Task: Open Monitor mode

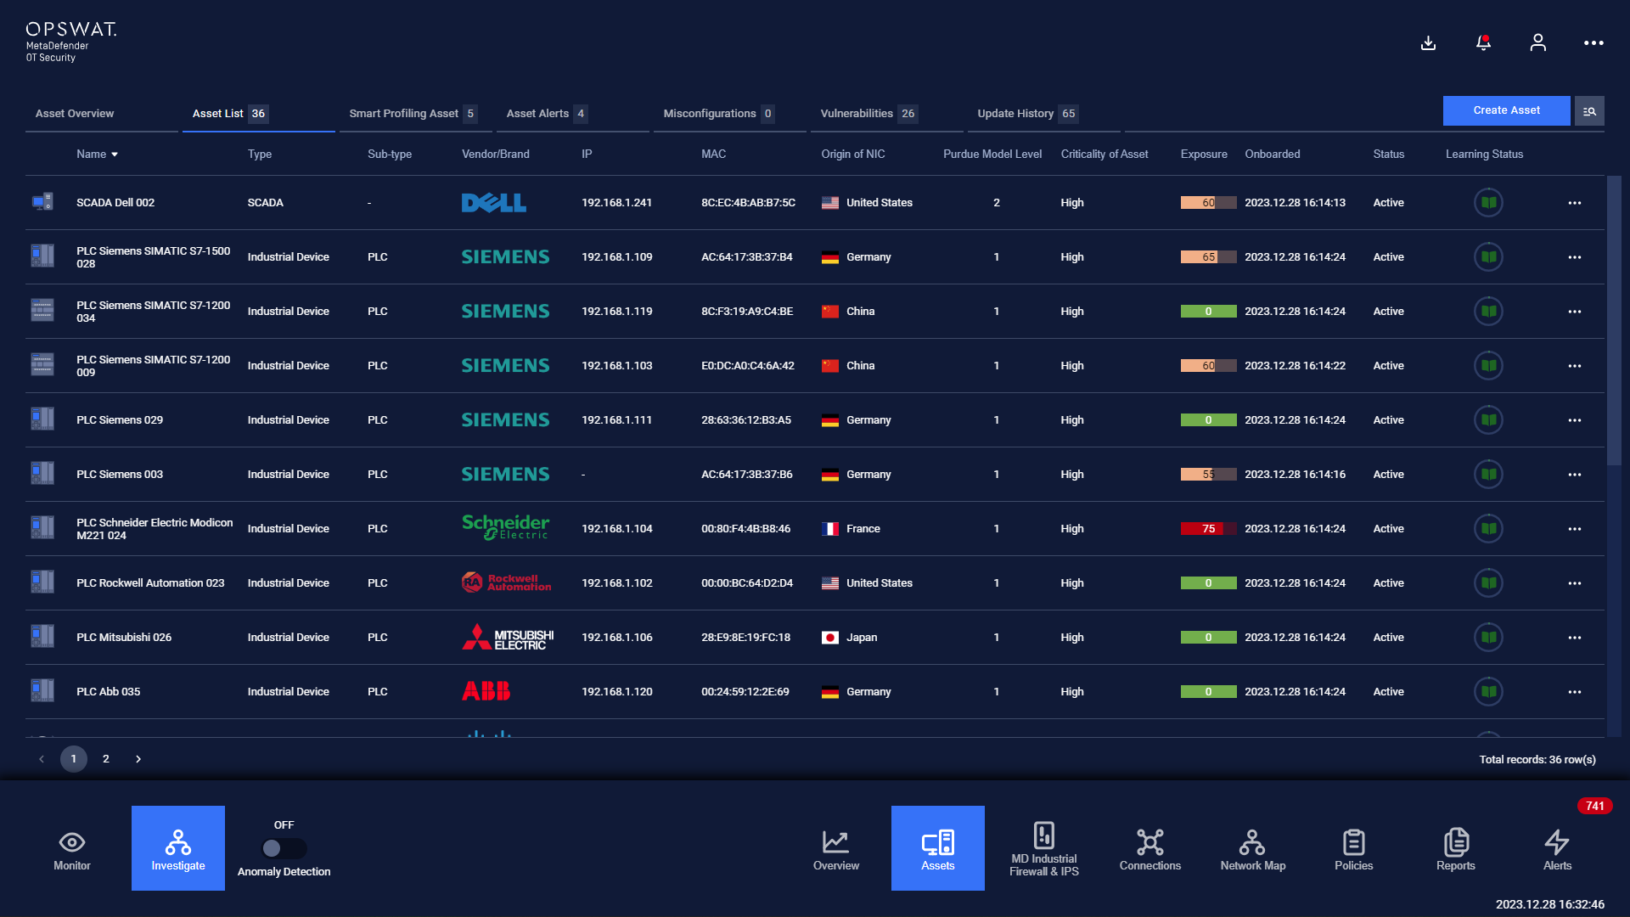Action: pyautogui.click(x=72, y=849)
